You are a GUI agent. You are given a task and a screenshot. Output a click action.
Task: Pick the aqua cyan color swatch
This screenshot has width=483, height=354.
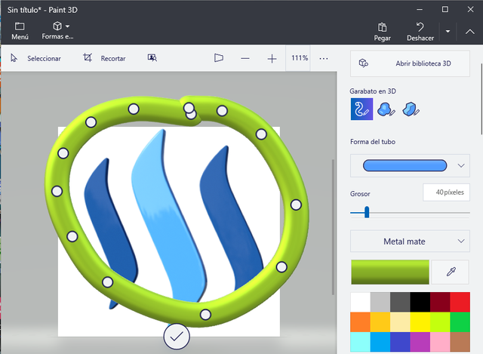[361, 342]
